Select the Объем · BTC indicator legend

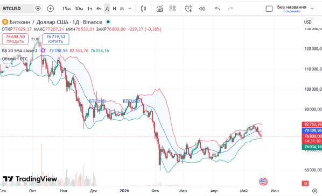pos(15,59)
